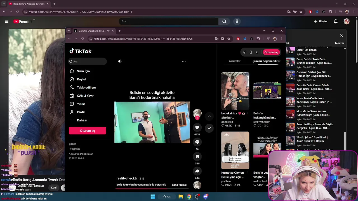The width and height of the screenshot is (358, 201).
Task: Click YouTube address bar URL
Action: [x=81, y=12]
